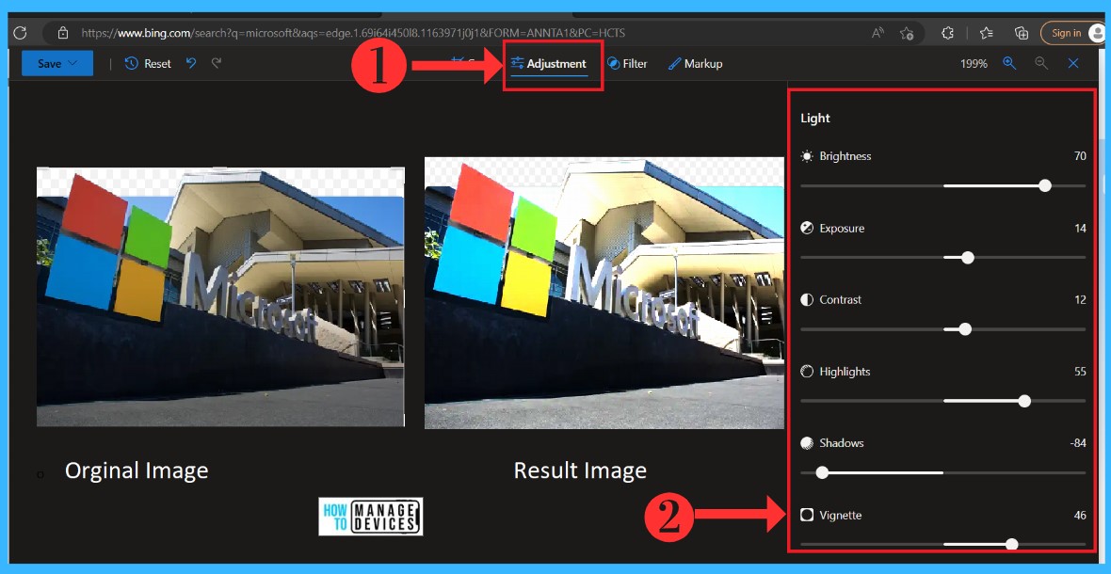Image resolution: width=1111 pixels, height=574 pixels.
Task: Click the Save button
Action: pyautogui.click(x=57, y=63)
